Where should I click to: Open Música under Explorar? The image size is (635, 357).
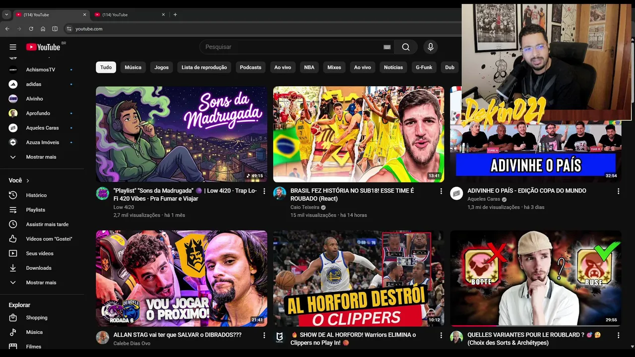pyautogui.click(x=34, y=332)
